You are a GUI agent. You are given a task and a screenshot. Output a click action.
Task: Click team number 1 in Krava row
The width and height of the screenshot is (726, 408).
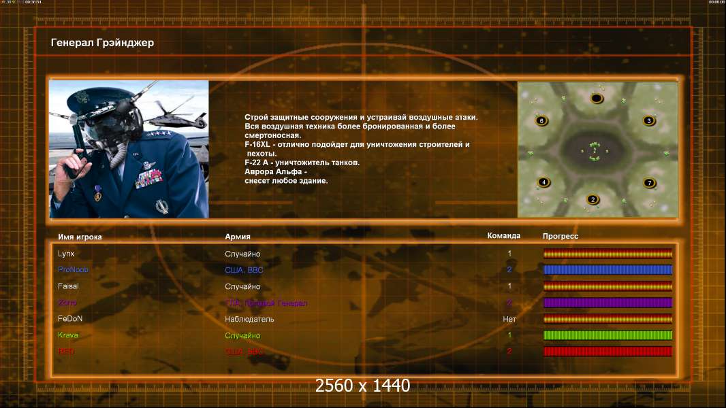tap(509, 335)
